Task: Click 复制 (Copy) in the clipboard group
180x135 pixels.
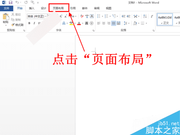Action: (x=16, y=19)
